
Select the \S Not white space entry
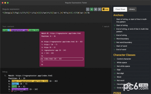pyautogui.click(x=131, y=66)
